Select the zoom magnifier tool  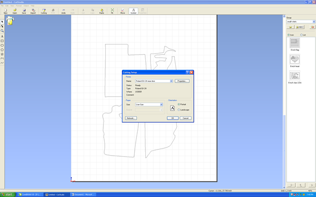pos(2,31)
